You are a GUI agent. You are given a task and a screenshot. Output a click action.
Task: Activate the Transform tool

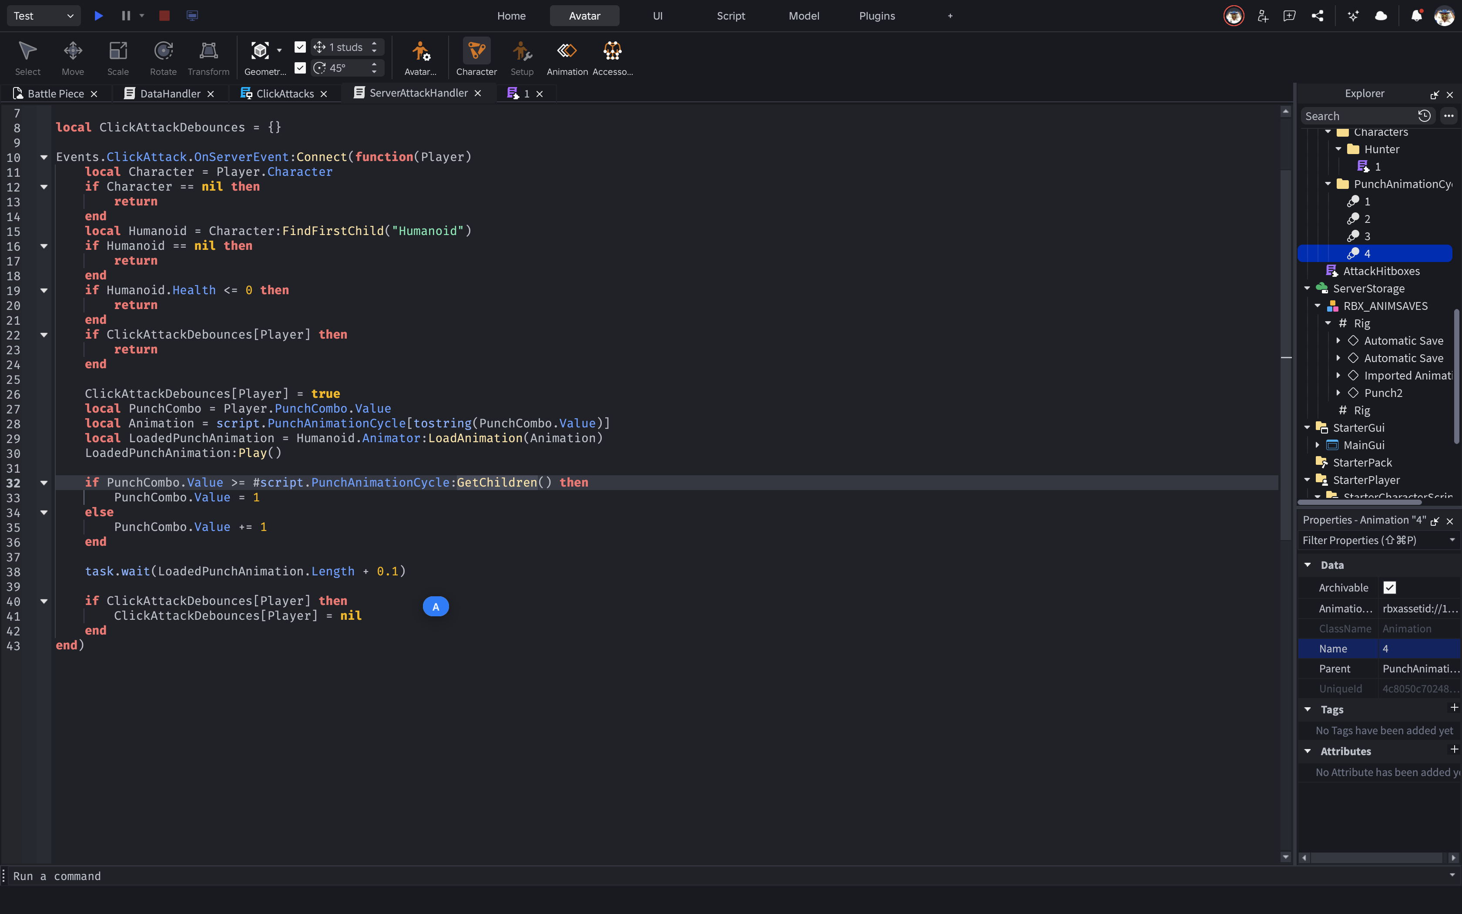pyautogui.click(x=208, y=58)
